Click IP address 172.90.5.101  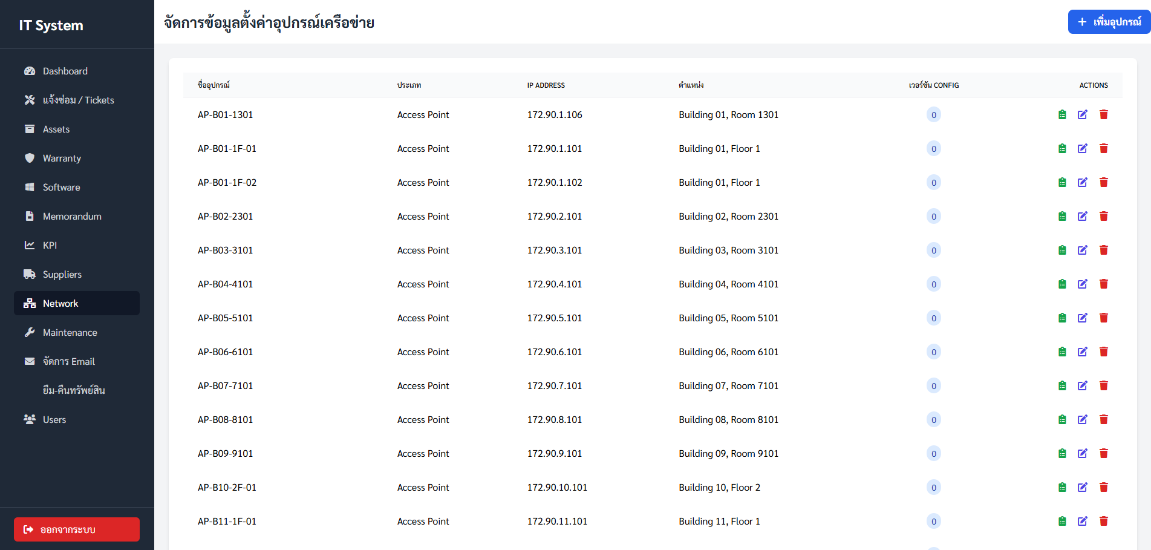[555, 318]
